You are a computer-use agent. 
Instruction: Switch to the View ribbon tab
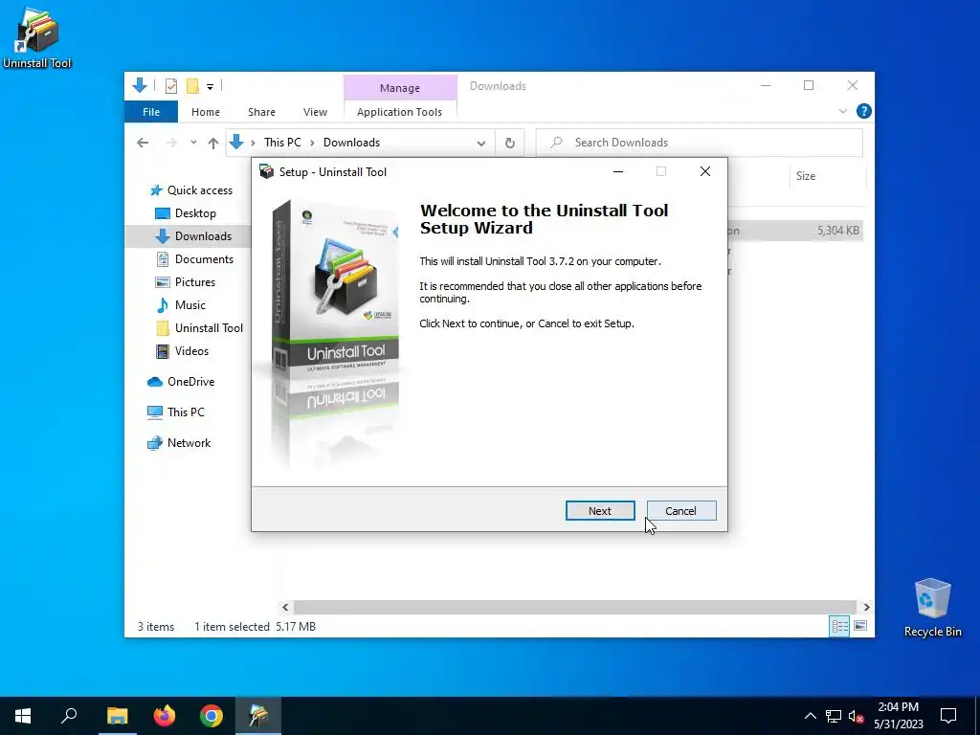click(x=315, y=112)
